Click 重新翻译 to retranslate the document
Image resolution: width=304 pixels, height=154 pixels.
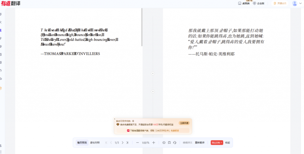pos(200,142)
